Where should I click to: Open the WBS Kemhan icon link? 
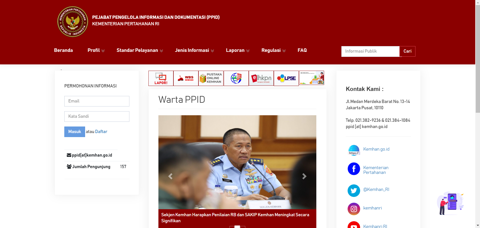click(186, 78)
